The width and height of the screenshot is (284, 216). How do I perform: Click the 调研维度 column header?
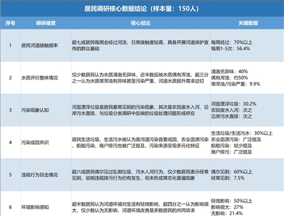(x=46, y=23)
